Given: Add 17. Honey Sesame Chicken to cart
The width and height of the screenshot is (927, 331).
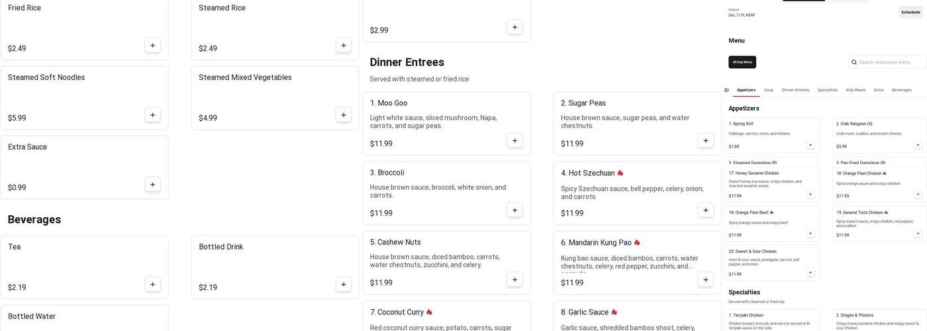Looking at the screenshot, I should [810, 195].
